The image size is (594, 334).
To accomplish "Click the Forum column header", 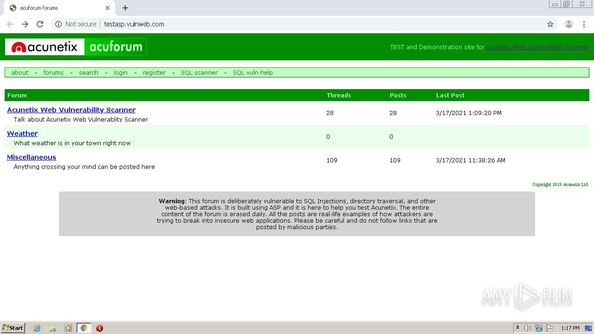I will [17, 95].
